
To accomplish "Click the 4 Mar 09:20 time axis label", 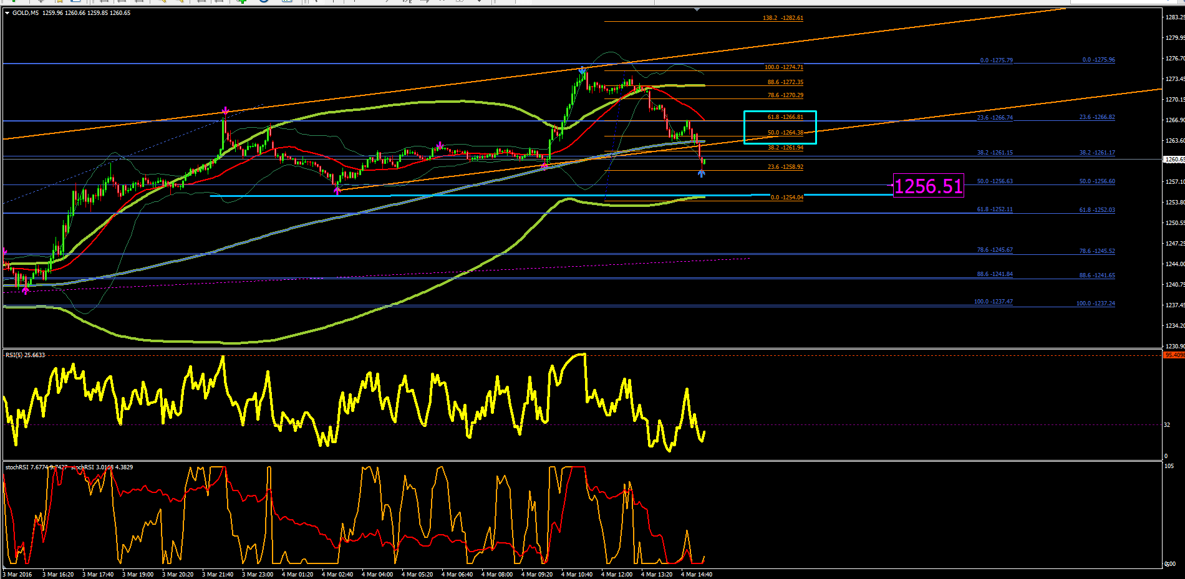I will pyautogui.click(x=537, y=575).
